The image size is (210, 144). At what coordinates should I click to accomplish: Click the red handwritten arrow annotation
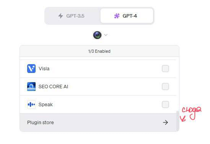182,118
